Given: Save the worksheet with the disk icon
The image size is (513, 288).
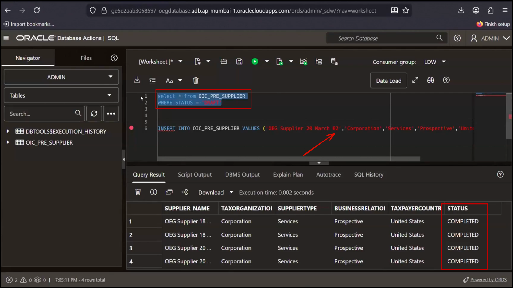Looking at the screenshot, I should pos(239,62).
